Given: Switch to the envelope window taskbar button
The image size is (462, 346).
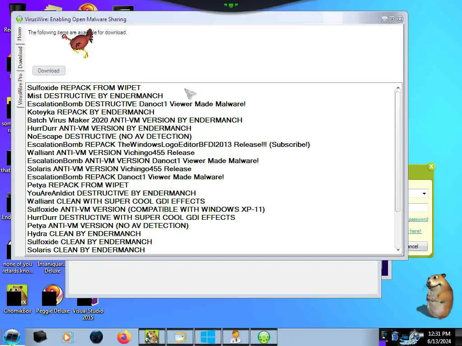Looking at the screenshot, I should pyautogui.click(x=180, y=337).
